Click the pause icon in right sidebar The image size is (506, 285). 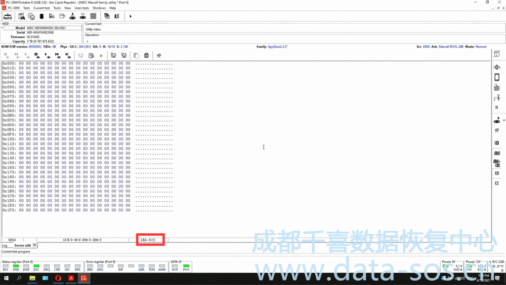497,107
